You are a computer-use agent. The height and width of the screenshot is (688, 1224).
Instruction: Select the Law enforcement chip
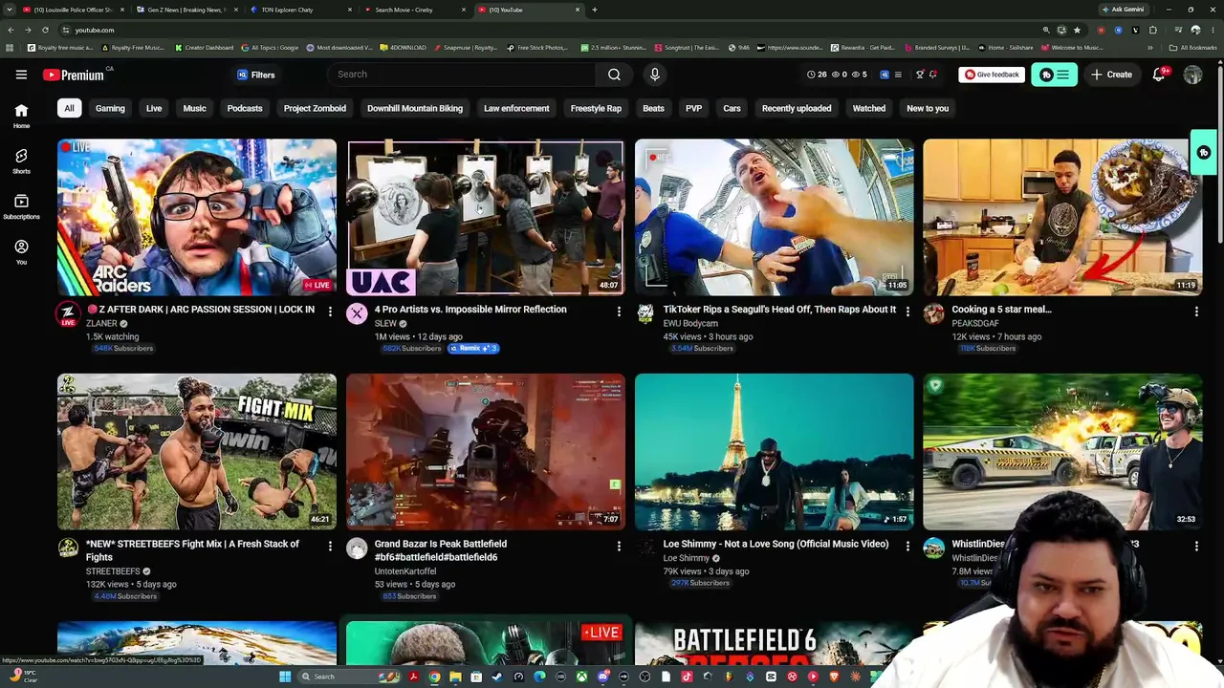pyautogui.click(x=516, y=108)
